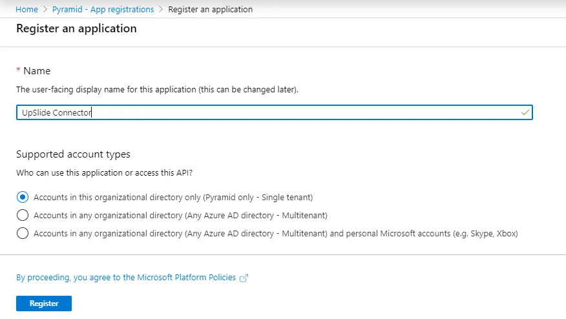This screenshot has height=319, width=566.
Task: Click the green validation checkmark in Name field
Action: 525,112
